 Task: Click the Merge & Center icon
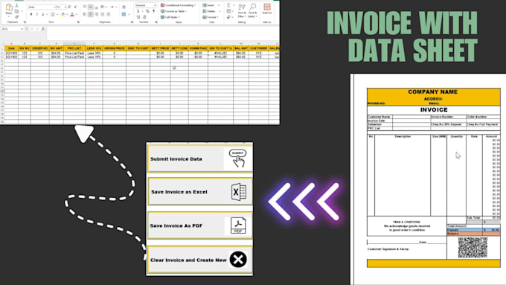click(x=124, y=14)
